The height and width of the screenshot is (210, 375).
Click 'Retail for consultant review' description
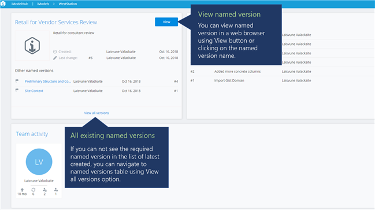click(x=73, y=33)
